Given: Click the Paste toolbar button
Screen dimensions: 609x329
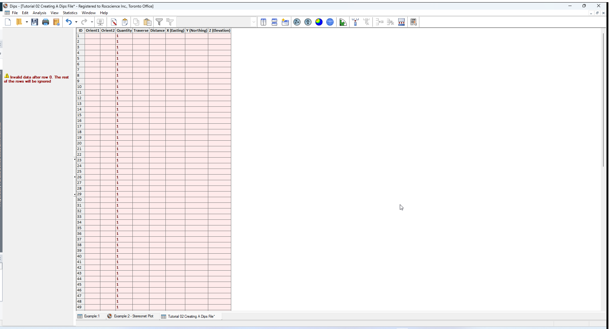Looking at the screenshot, I should 147,22.
